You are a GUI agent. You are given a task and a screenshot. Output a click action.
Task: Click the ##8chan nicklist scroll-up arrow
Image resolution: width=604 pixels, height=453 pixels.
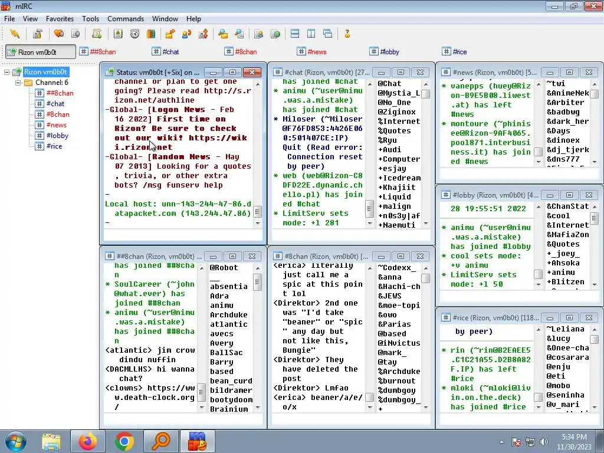coord(258,268)
